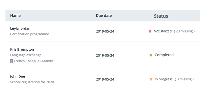Select the Certification programme subtitle
The image size is (212, 98).
click(30, 34)
